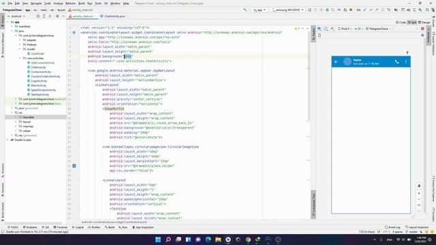Screen dimensions: 436x245
Task: Click the make project hammer icon
Action: click(245, 10)
